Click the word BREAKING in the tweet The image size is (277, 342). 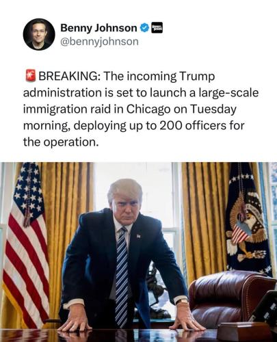point(68,76)
